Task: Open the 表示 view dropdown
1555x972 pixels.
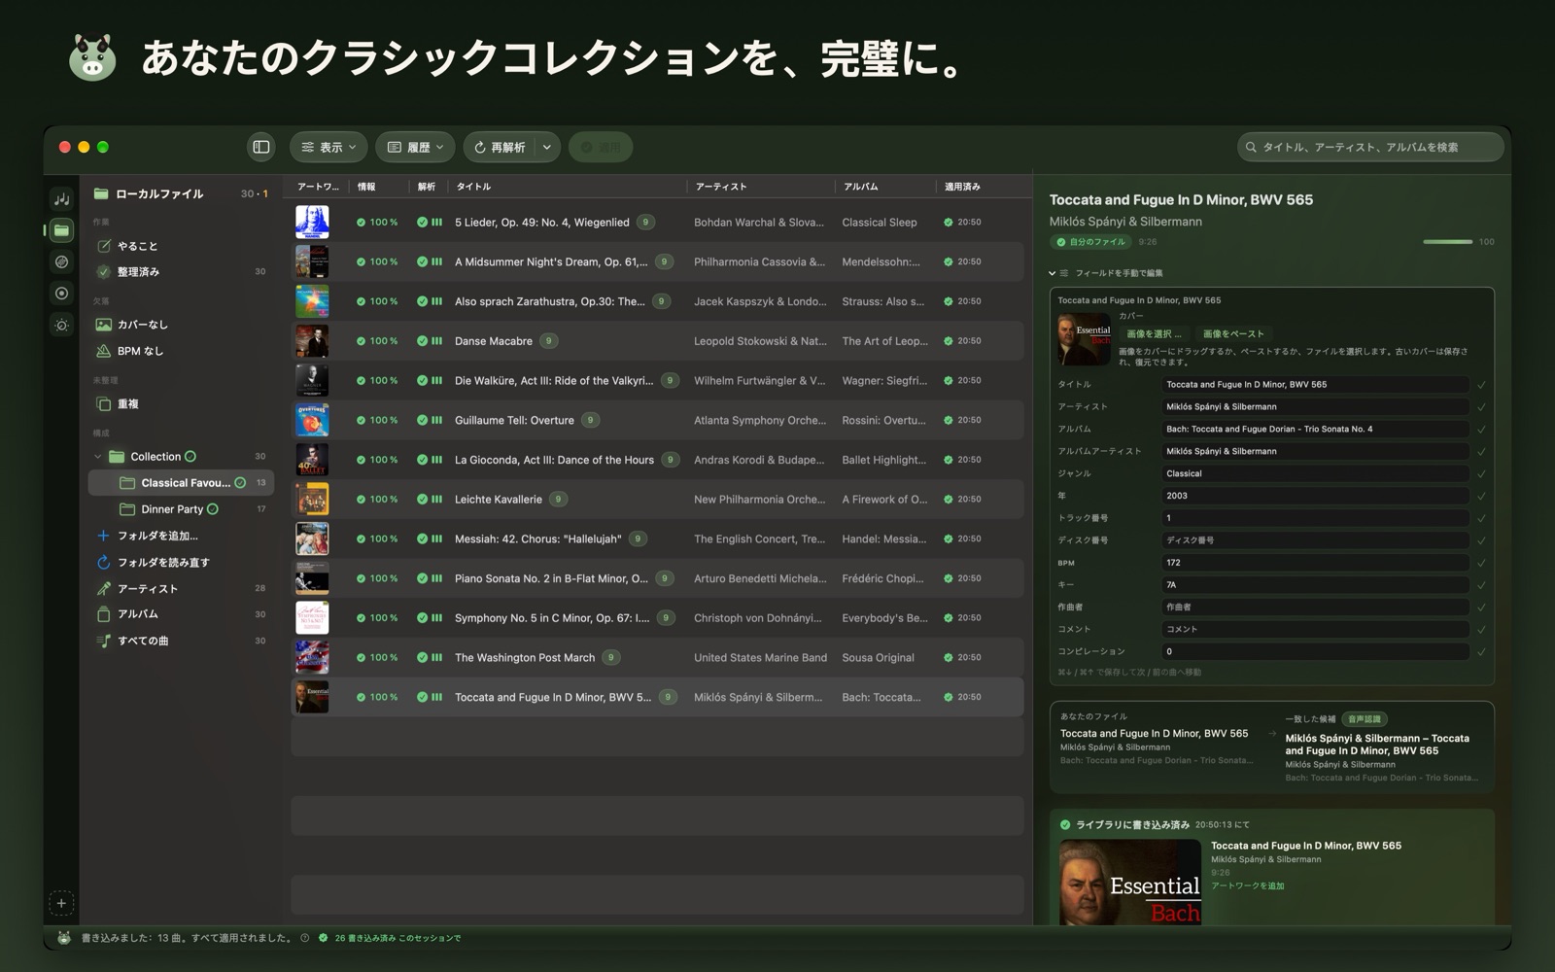Action: (328, 147)
